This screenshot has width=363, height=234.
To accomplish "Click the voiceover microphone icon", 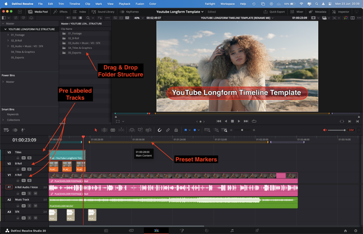I will point(23,130).
